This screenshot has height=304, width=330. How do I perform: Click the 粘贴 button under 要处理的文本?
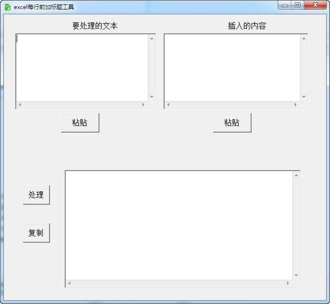[80, 123]
